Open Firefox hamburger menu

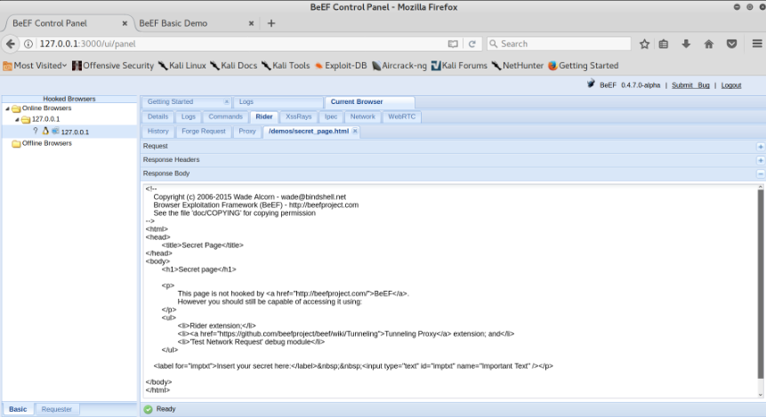tap(757, 44)
